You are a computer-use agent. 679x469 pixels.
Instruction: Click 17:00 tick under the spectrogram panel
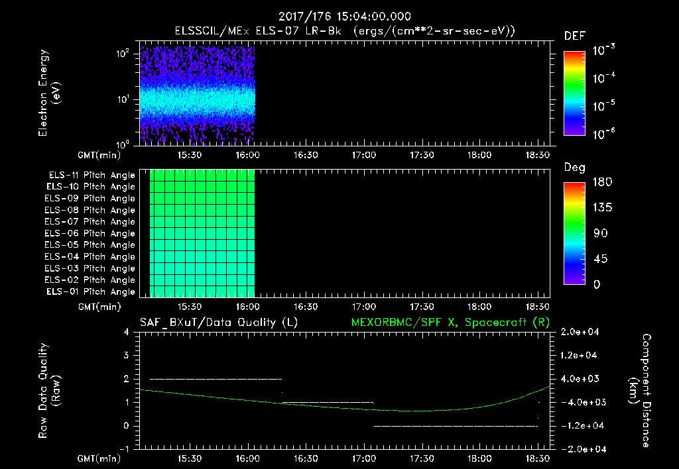coord(363,155)
